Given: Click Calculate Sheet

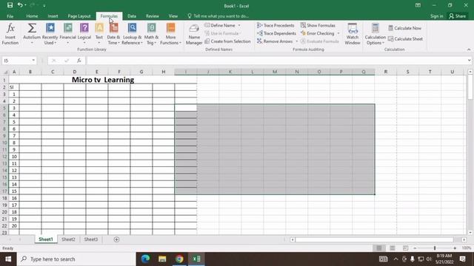Looking at the screenshot, I should pos(405,38).
